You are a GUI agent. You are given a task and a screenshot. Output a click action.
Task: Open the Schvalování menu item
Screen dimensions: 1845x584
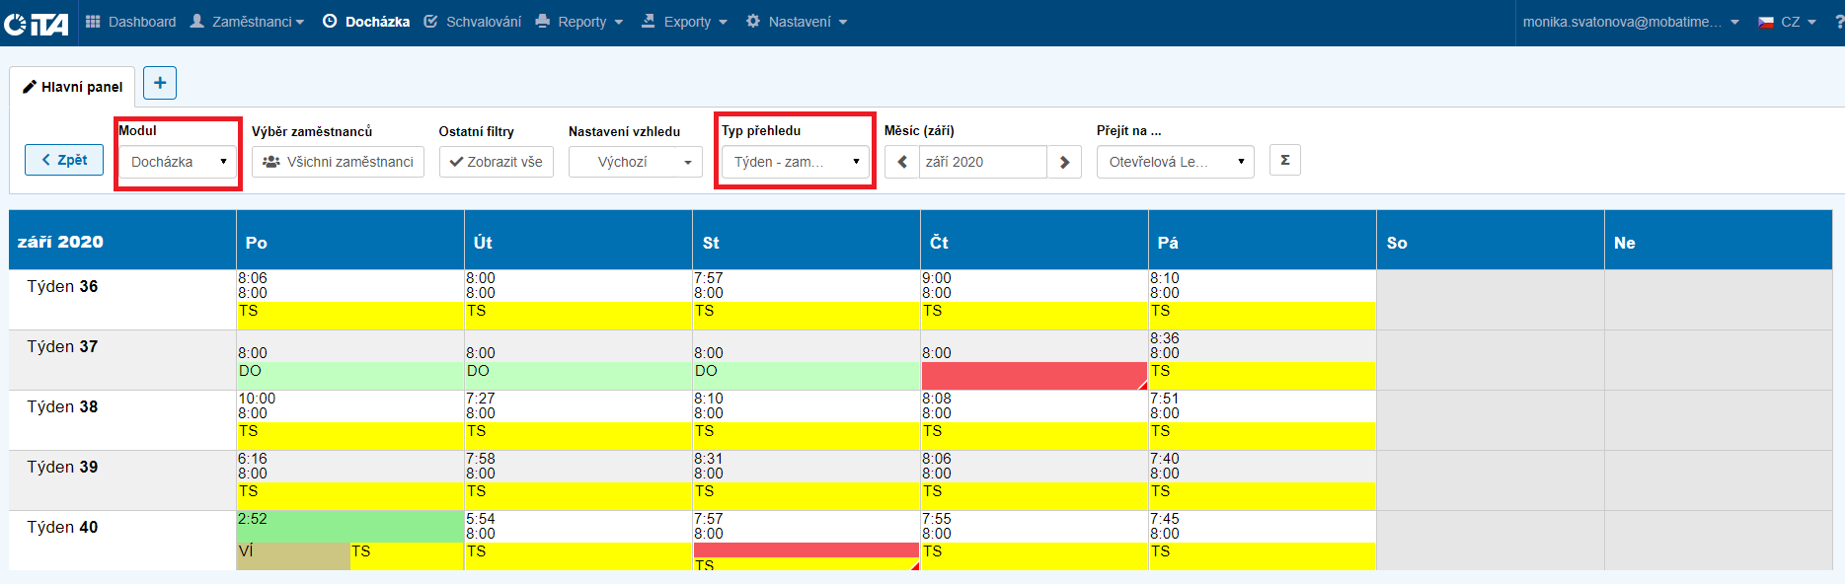[x=473, y=22]
